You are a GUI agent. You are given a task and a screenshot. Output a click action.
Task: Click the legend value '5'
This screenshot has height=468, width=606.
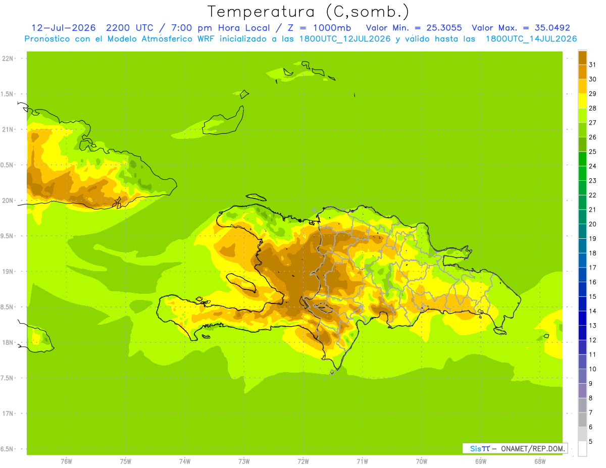[591, 442]
